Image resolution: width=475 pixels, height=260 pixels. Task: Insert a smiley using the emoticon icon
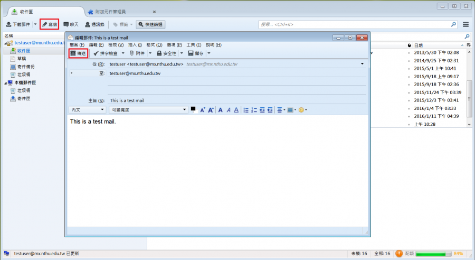click(301, 110)
